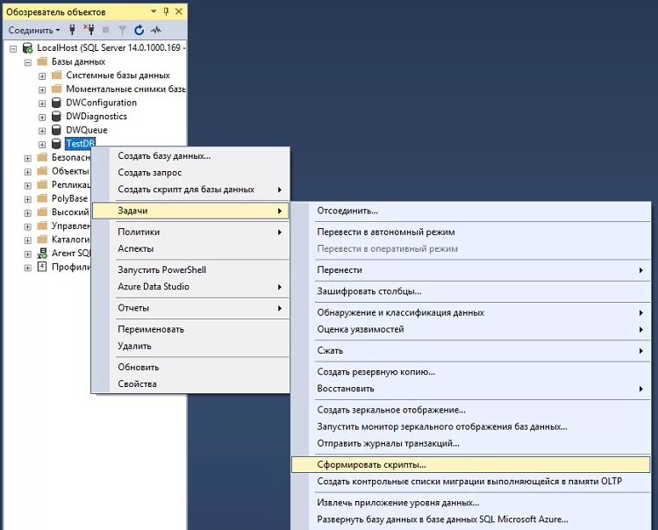Image resolution: width=658 pixels, height=530 pixels.
Task: Click the Профилировщик XEvent icon in tree
Action: (42, 267)
